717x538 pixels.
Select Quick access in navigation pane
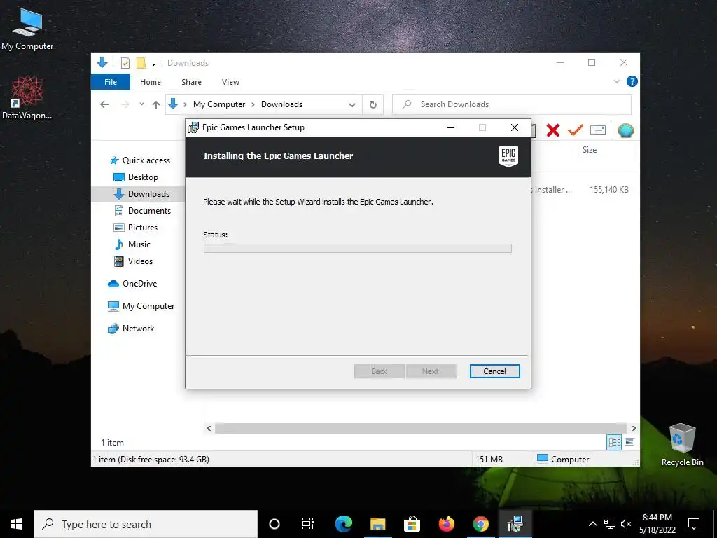pyautogui.click(x=140, y=160)
